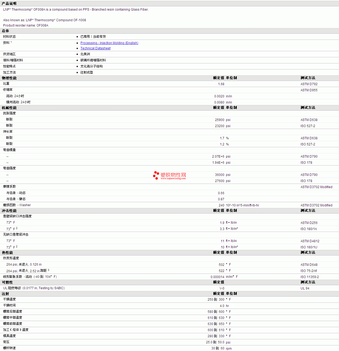339x351 pixels.
Task: Click the 已商用：当前有效 value
Action: [93, 37]
